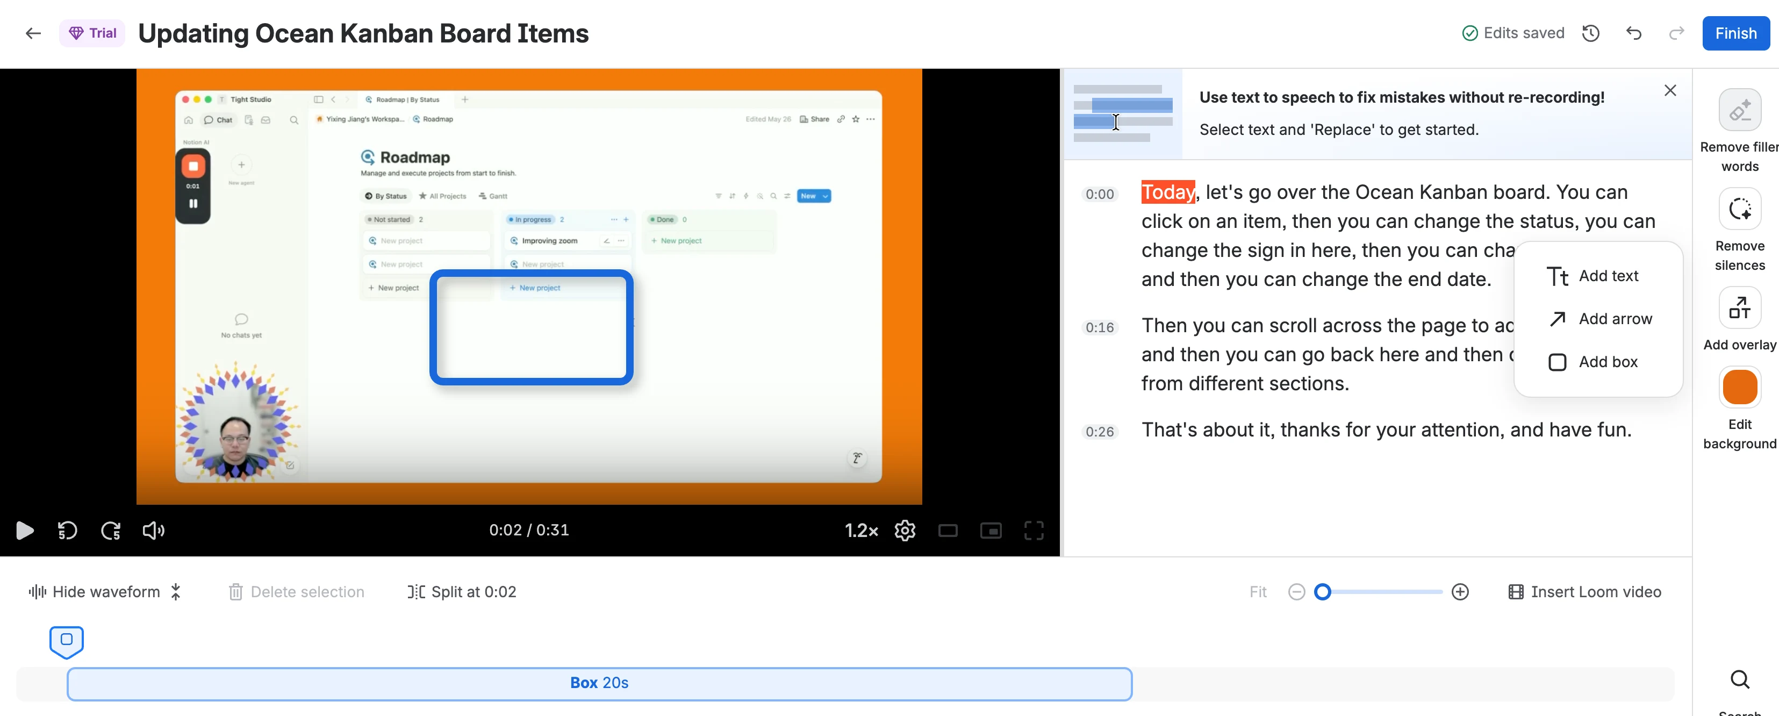Screen dimensions: 1779x716
Task: Open player settings gear
Action: pos(905,530)
